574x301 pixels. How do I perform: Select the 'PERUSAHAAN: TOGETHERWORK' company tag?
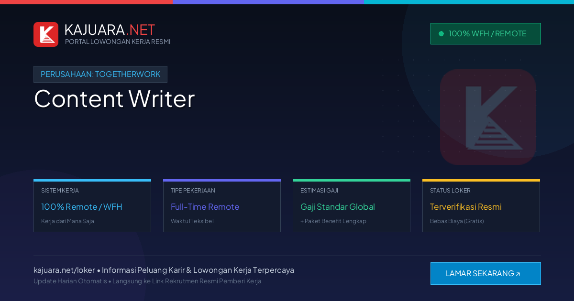(100, 74)
